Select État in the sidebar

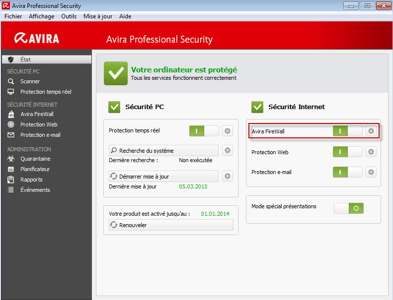click(x=47, y=60)
